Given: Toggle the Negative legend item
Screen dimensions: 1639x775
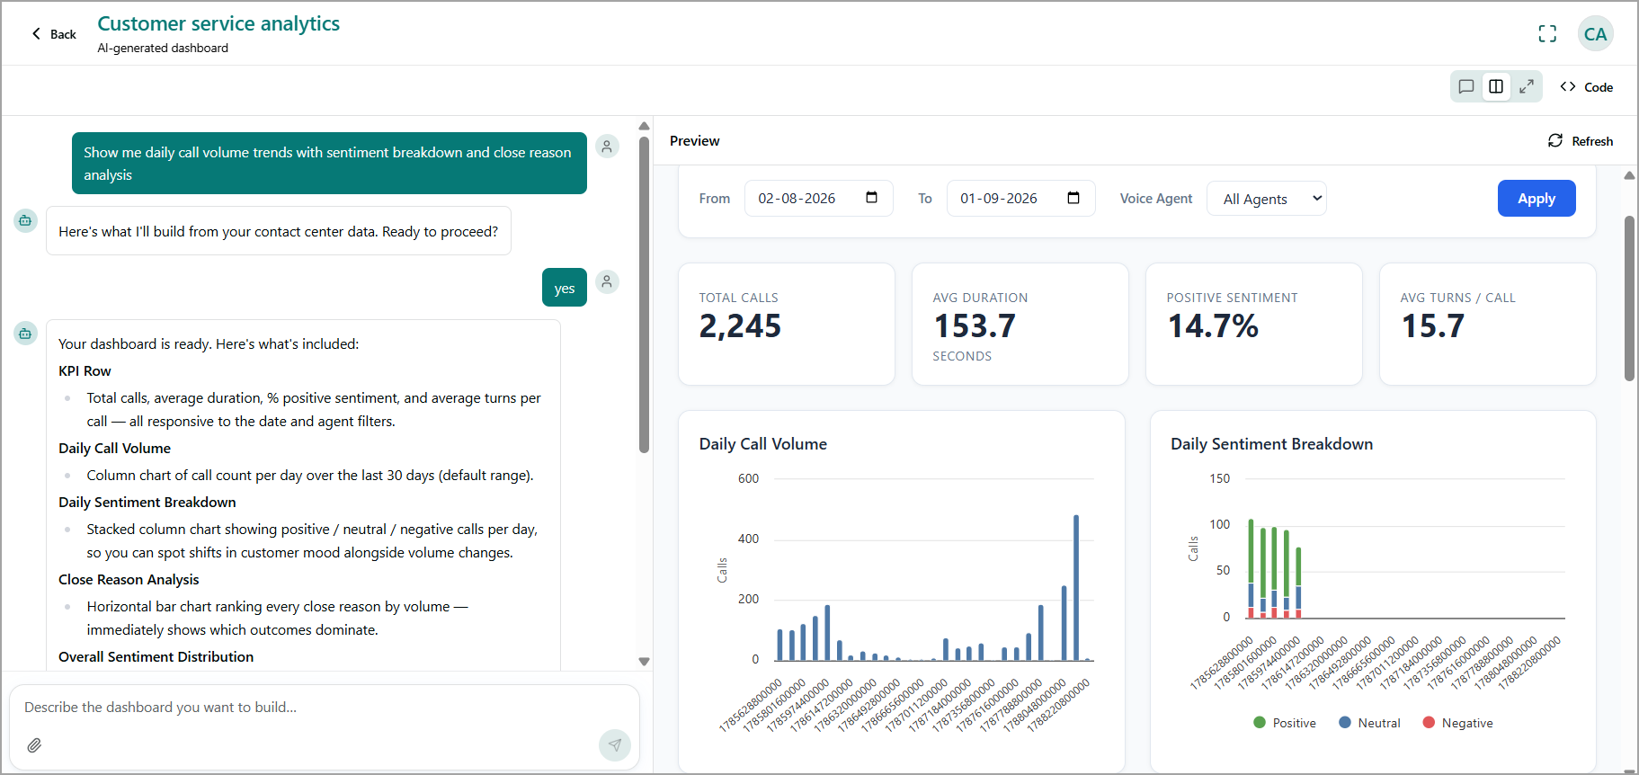Looking at the screenshot, I should (x=1457, y=723).
